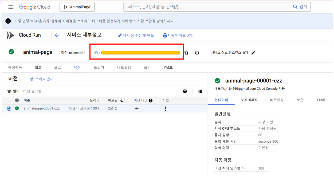The image size is (334, 176).
Task: Click the seconds 300 timeout value
Action: click(268, 142)
